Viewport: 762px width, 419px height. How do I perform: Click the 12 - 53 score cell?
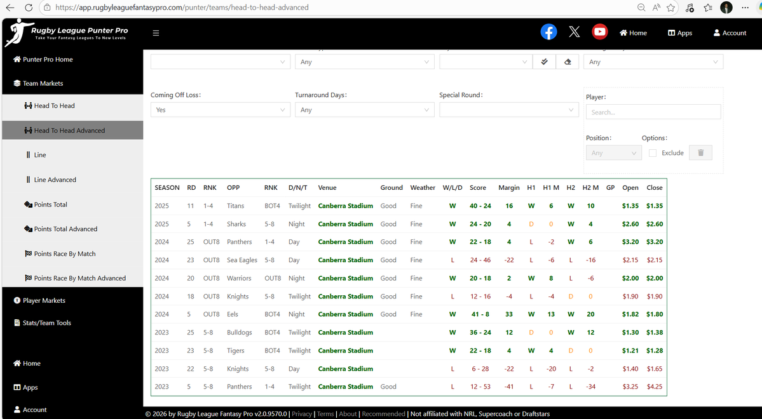[480, 387]
